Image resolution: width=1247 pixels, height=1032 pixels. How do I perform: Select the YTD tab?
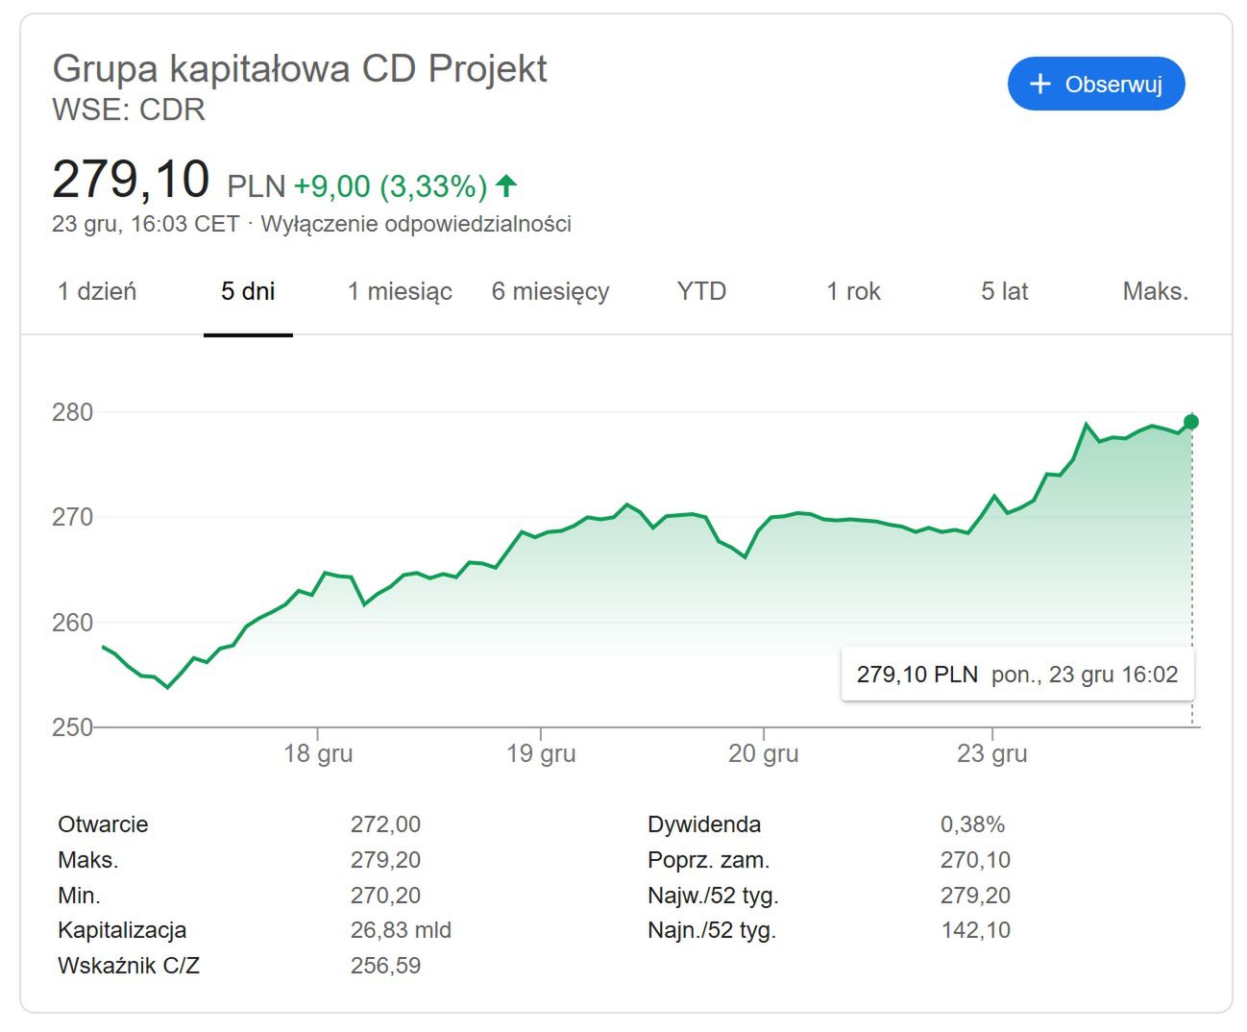pyautogui.click(x=701, y=291)
